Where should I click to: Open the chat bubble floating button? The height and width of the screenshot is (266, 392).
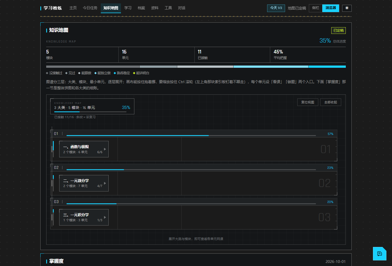tap(380, 254)
